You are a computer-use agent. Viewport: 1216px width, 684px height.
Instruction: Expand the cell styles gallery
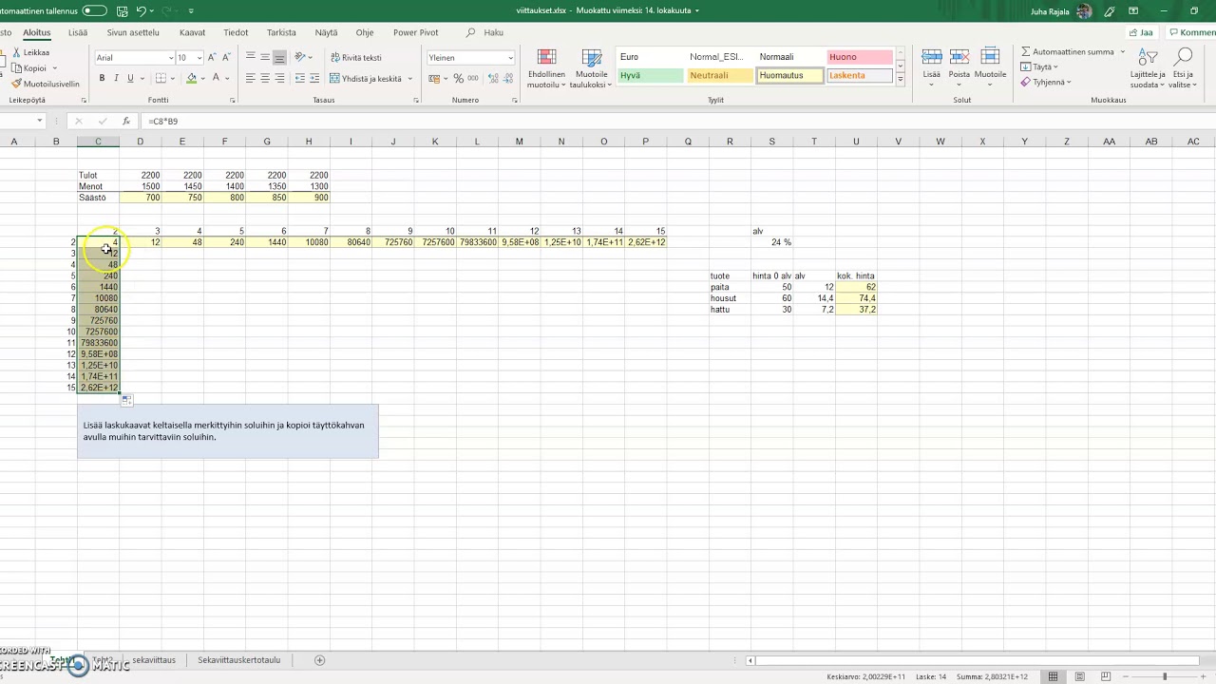[x=900, y=80]
